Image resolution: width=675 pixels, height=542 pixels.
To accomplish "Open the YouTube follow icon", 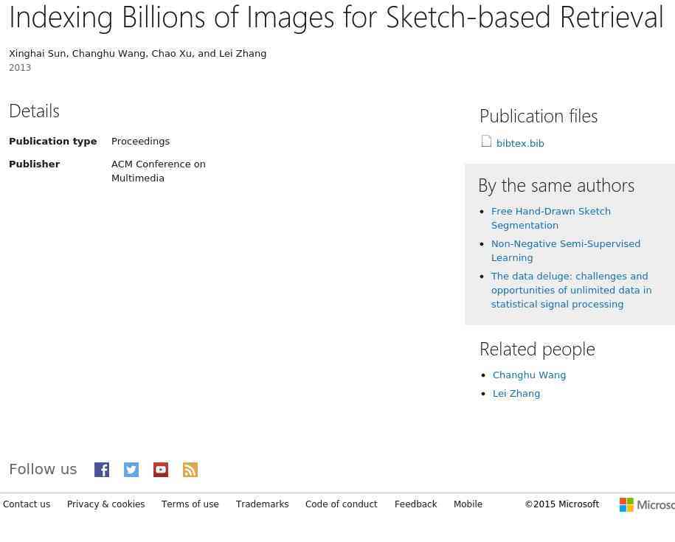I will [161, 470].
